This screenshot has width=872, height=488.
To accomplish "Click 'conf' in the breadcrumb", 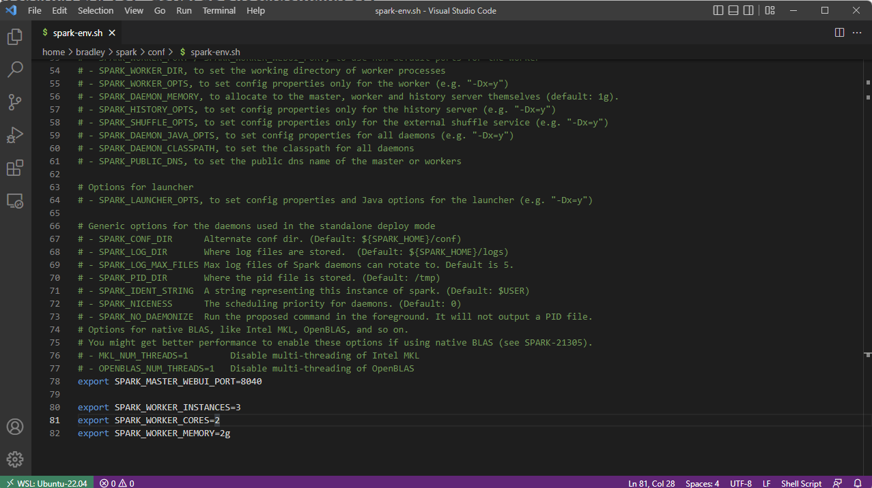I will (156, 52).
